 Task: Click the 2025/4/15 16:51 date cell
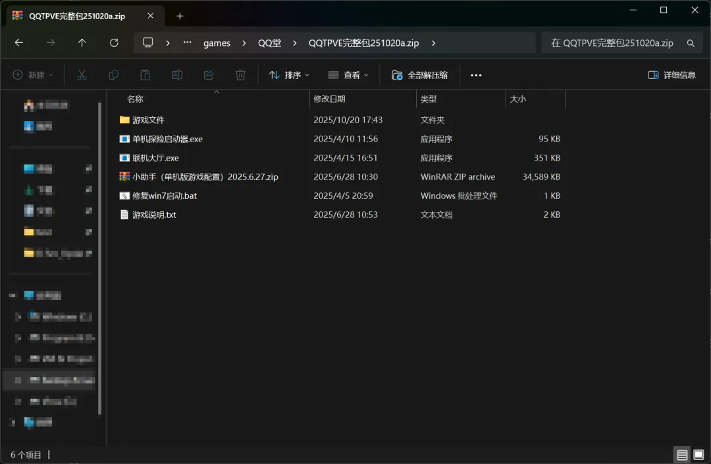(345, 158)
